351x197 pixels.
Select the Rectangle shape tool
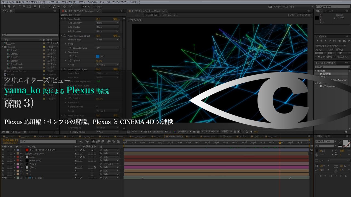coord(35,6)
